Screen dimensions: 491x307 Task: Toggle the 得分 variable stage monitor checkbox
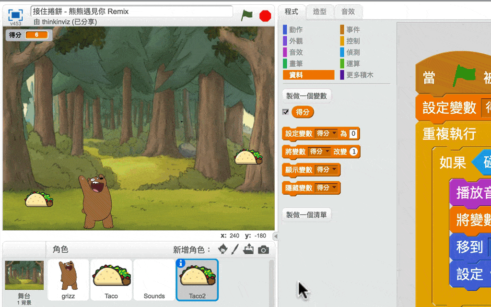pos(286,112)
